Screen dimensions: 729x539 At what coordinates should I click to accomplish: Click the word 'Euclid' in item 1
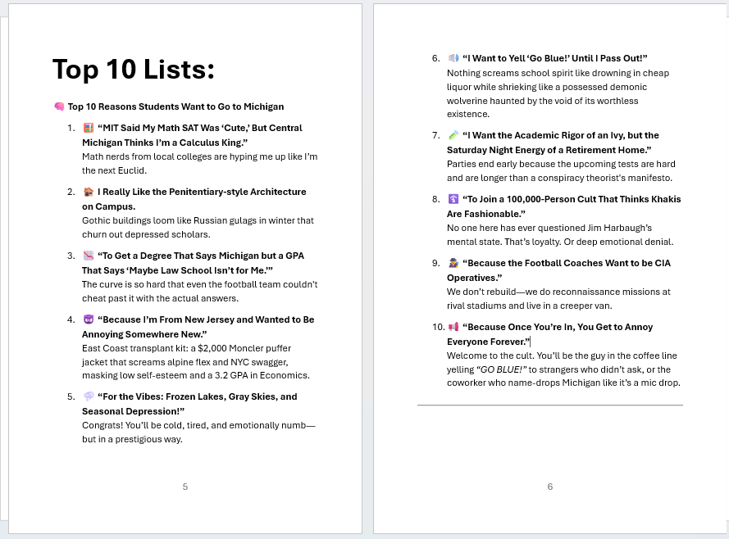point(131,170)
